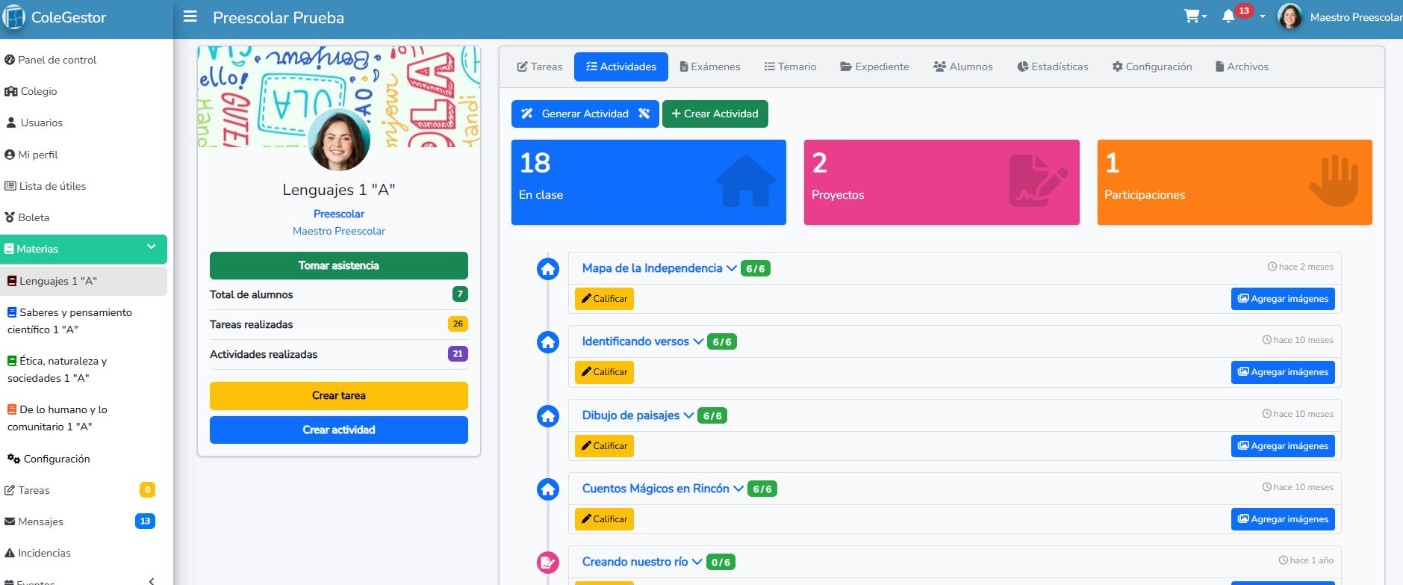This screenshot has width=1403, height=585.
Task: Open the shopping cart icon
Action: (x=1192, y=16)
